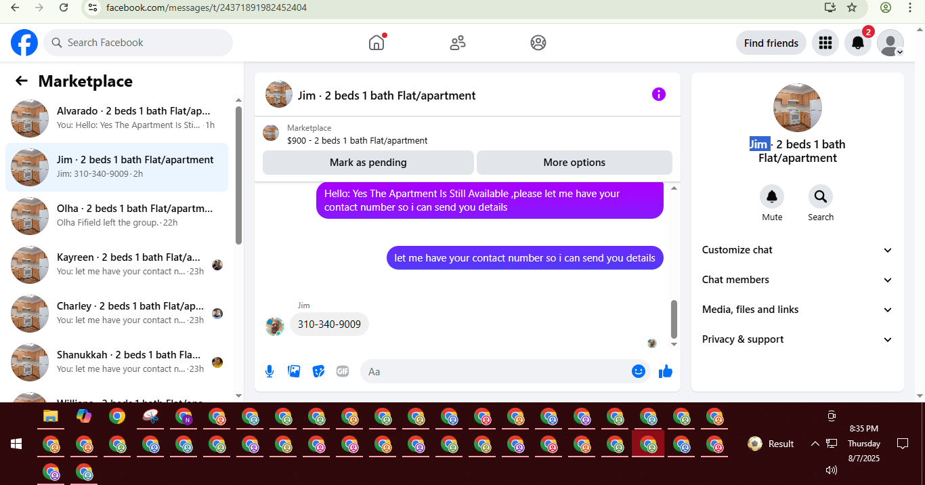Click the listing photo in right panel

[x=798, y=108]
